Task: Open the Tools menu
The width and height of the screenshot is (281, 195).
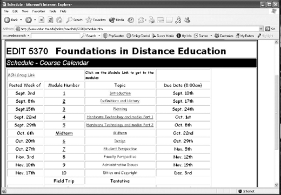Action: point(52,11)
